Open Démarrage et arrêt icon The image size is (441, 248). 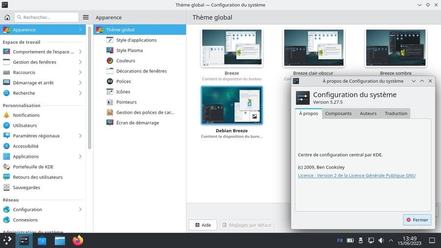[x=6, y=83]
